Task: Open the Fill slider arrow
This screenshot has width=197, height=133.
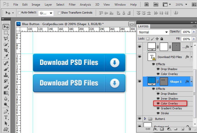Action: click(x=194, y=39)
